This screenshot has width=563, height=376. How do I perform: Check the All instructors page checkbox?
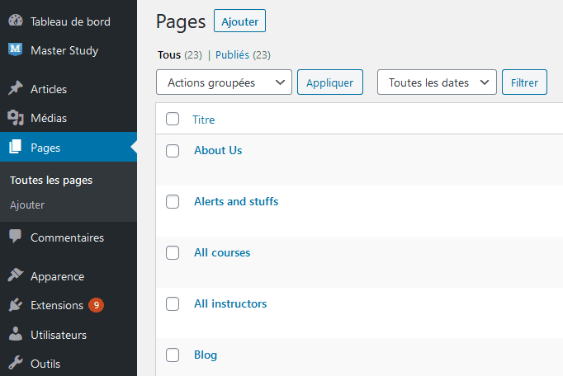pyautogui.click(x=173, y=304)
